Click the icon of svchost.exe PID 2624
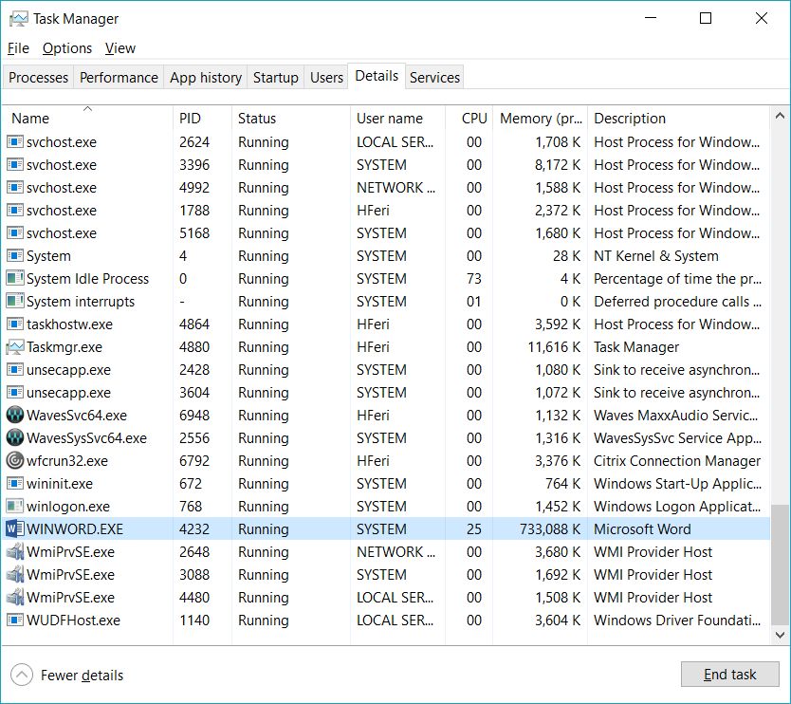 point(14,141)
